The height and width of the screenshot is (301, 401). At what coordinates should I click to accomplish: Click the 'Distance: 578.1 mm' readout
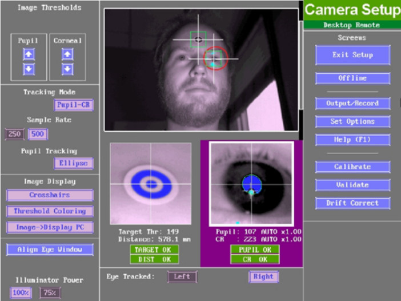[x=154, y=240]
